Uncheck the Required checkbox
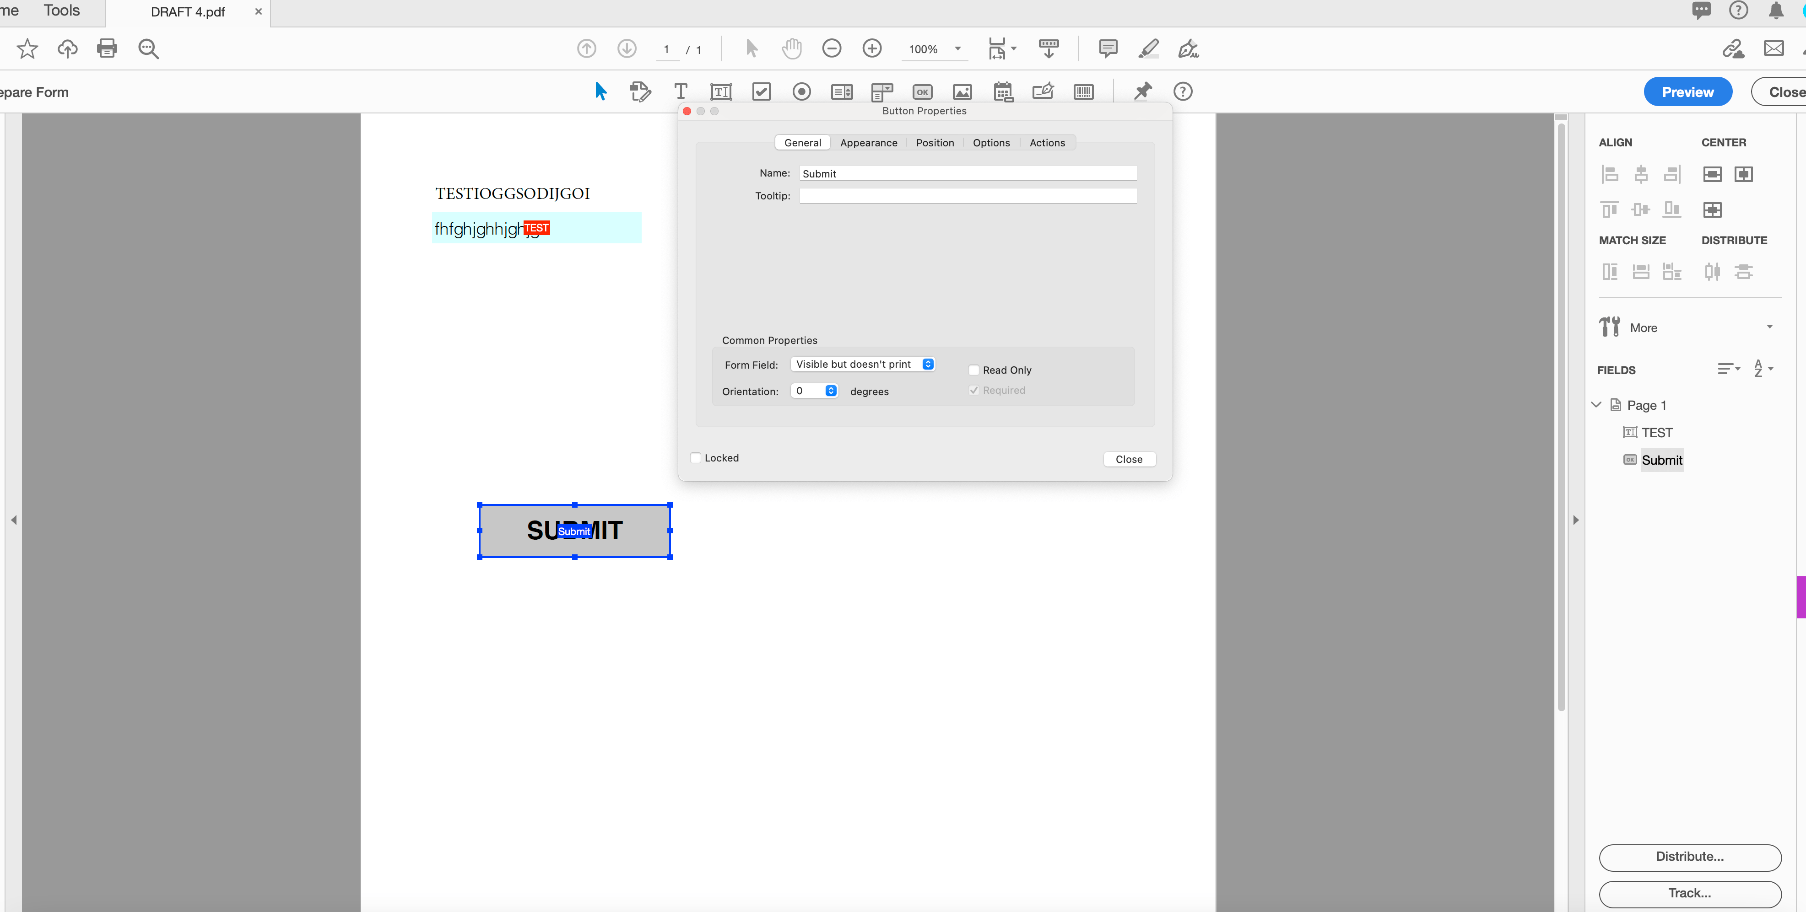The width and height of the screenshot is (1806, 912). pyautogui.click(x=973, y=390)
